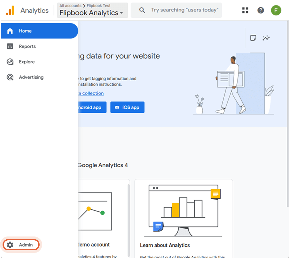This screenshot has width=289, height=258.
Task: Open the green F account avatar
Action: (276, 10)
